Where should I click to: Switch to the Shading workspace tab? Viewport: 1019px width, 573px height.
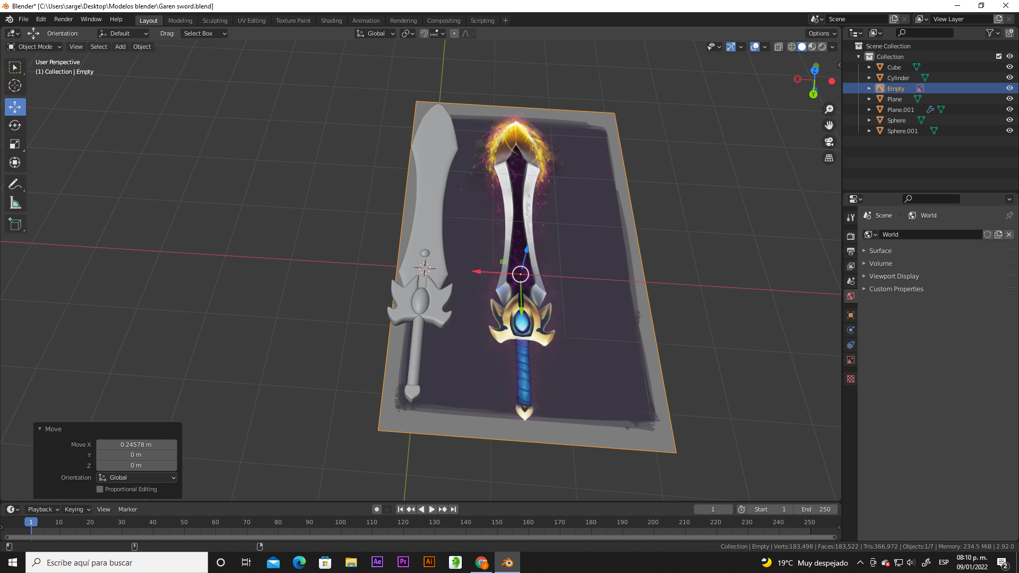pos(331,21)
